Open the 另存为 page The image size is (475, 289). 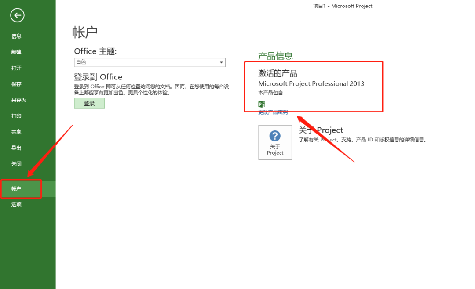pos(19,100)
